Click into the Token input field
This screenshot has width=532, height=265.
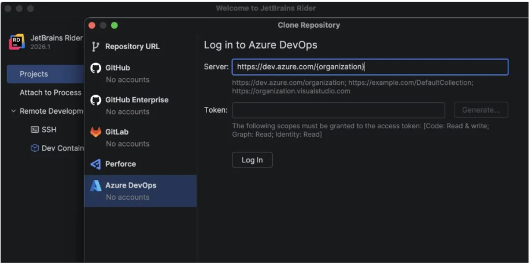point(338,110)
